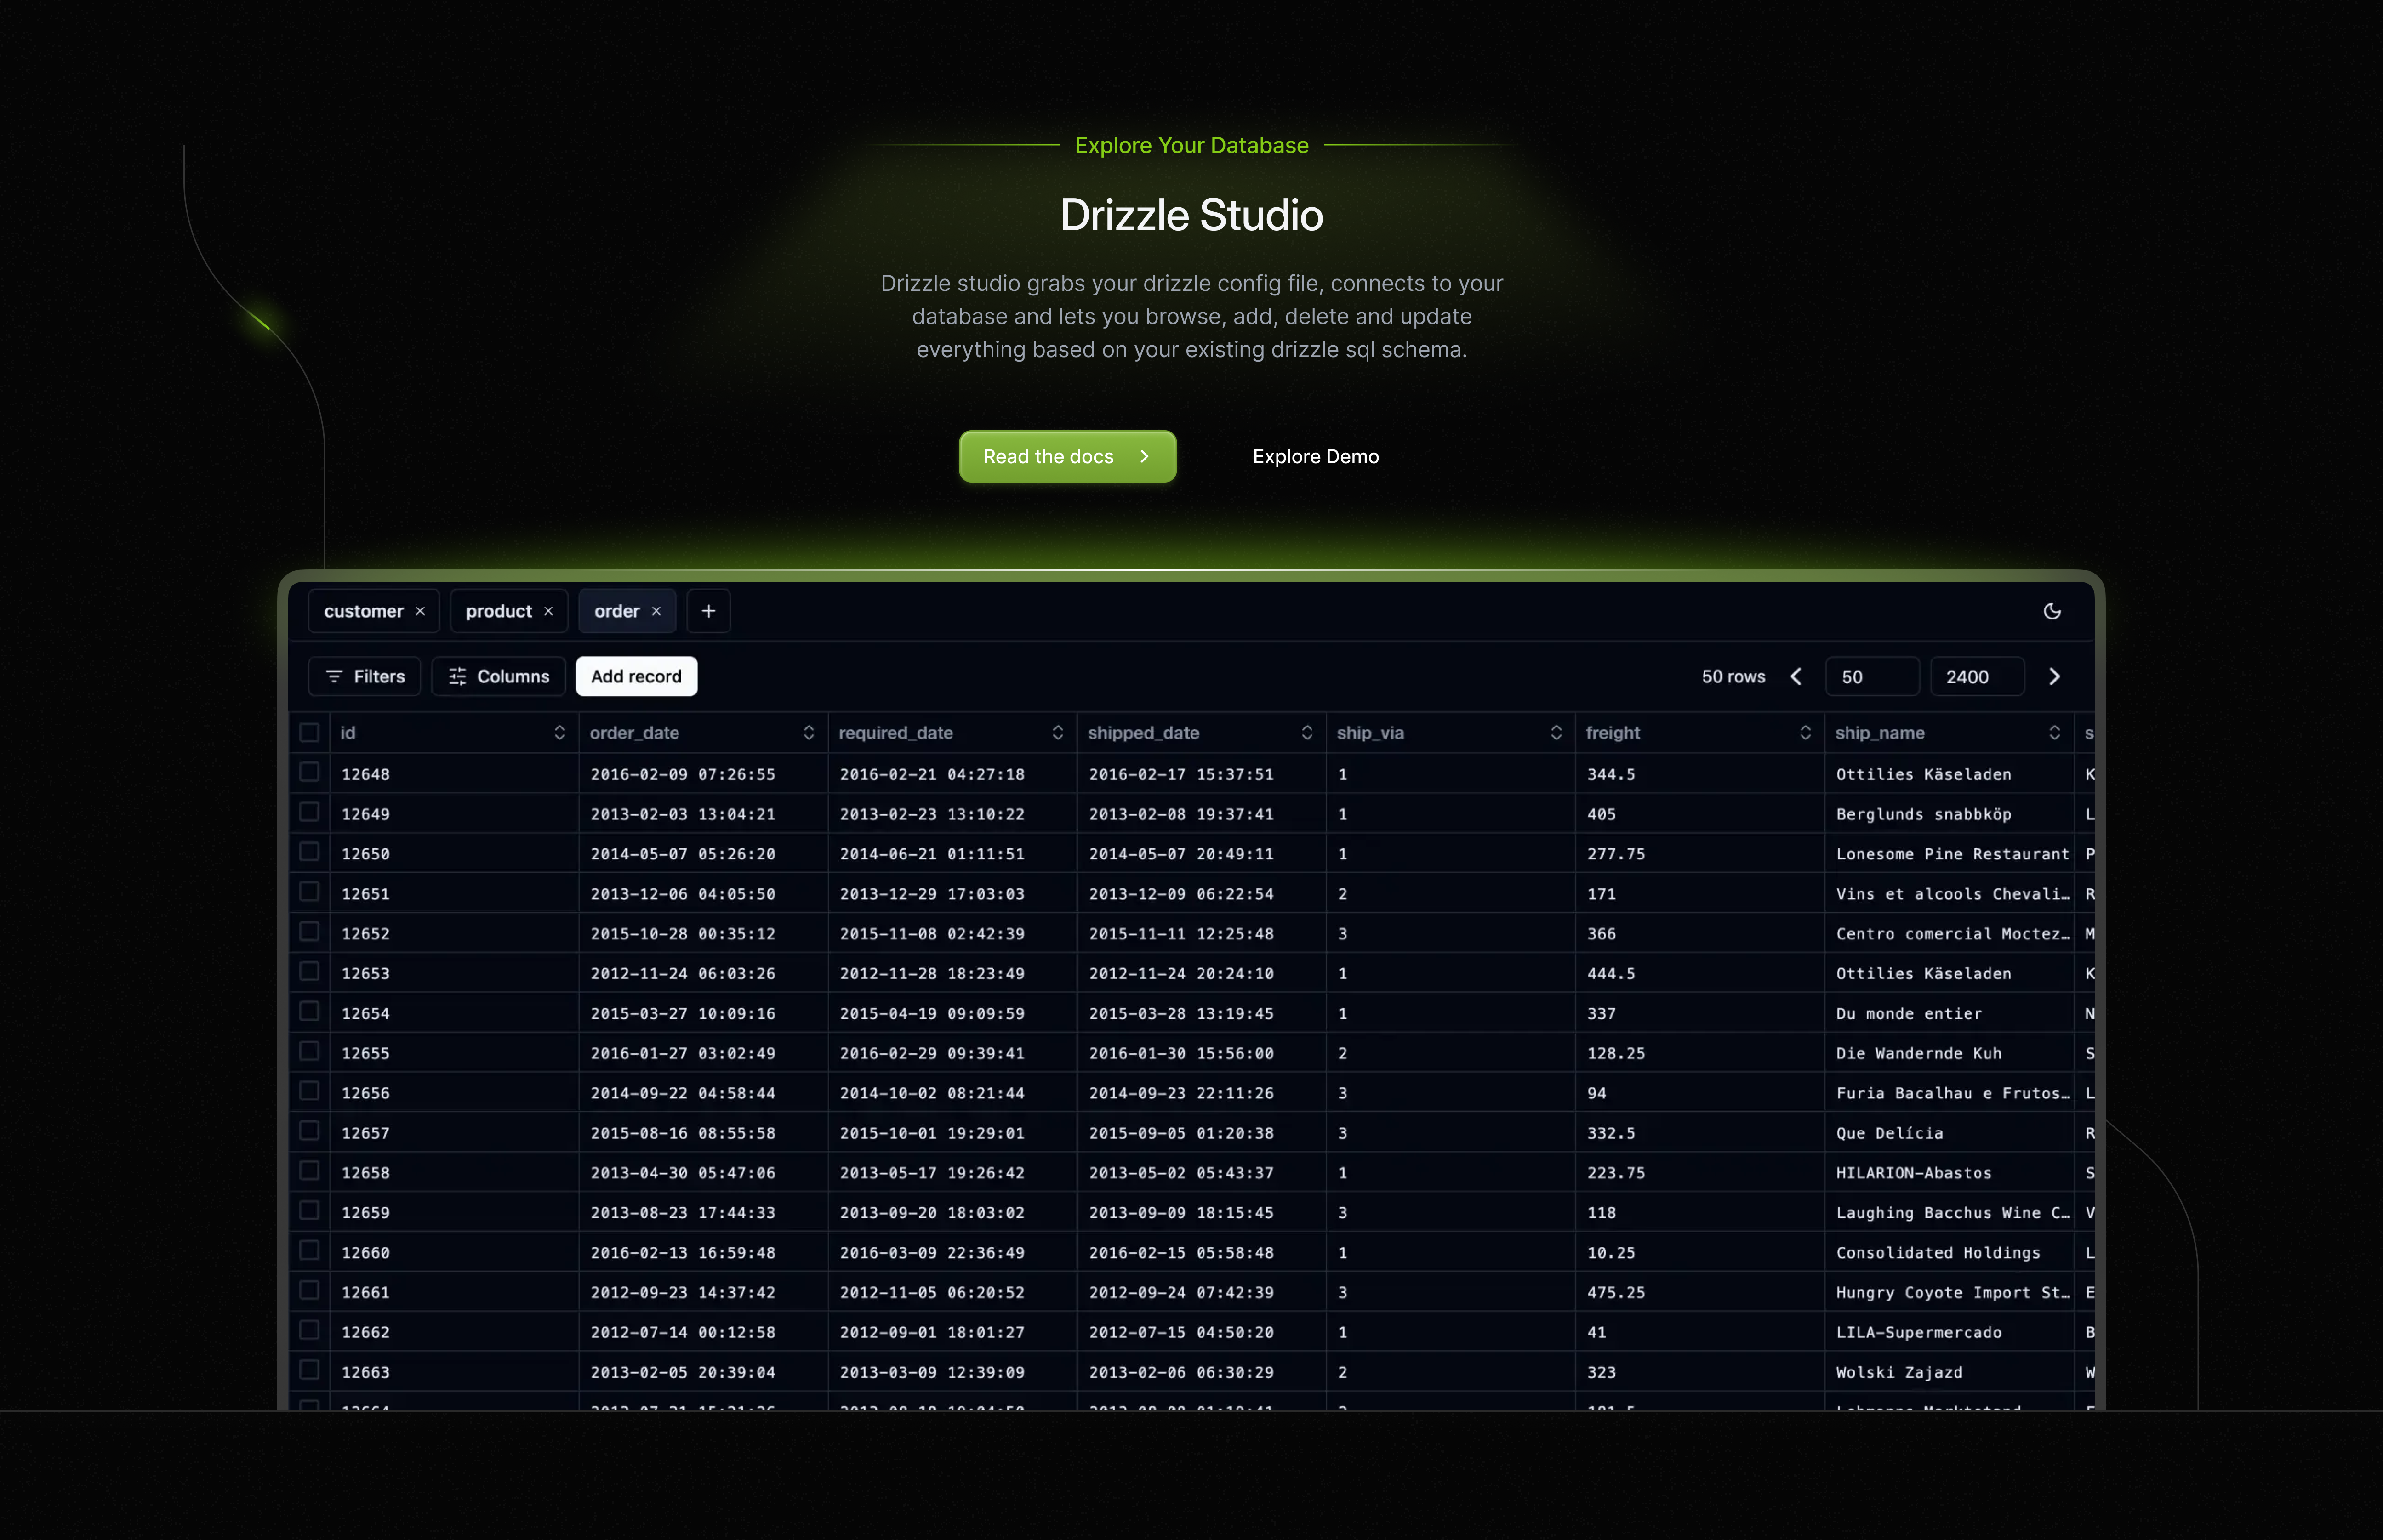Sort by the id column

coord(559,733)
